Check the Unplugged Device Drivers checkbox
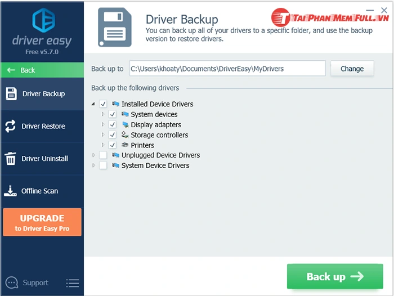This screenshot has width=394, height=296. (103, 155)
